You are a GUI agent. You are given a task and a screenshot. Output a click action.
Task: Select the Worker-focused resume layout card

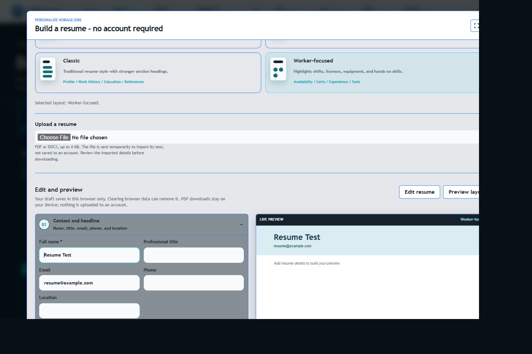pyautogui.click(x=372, y=73)
